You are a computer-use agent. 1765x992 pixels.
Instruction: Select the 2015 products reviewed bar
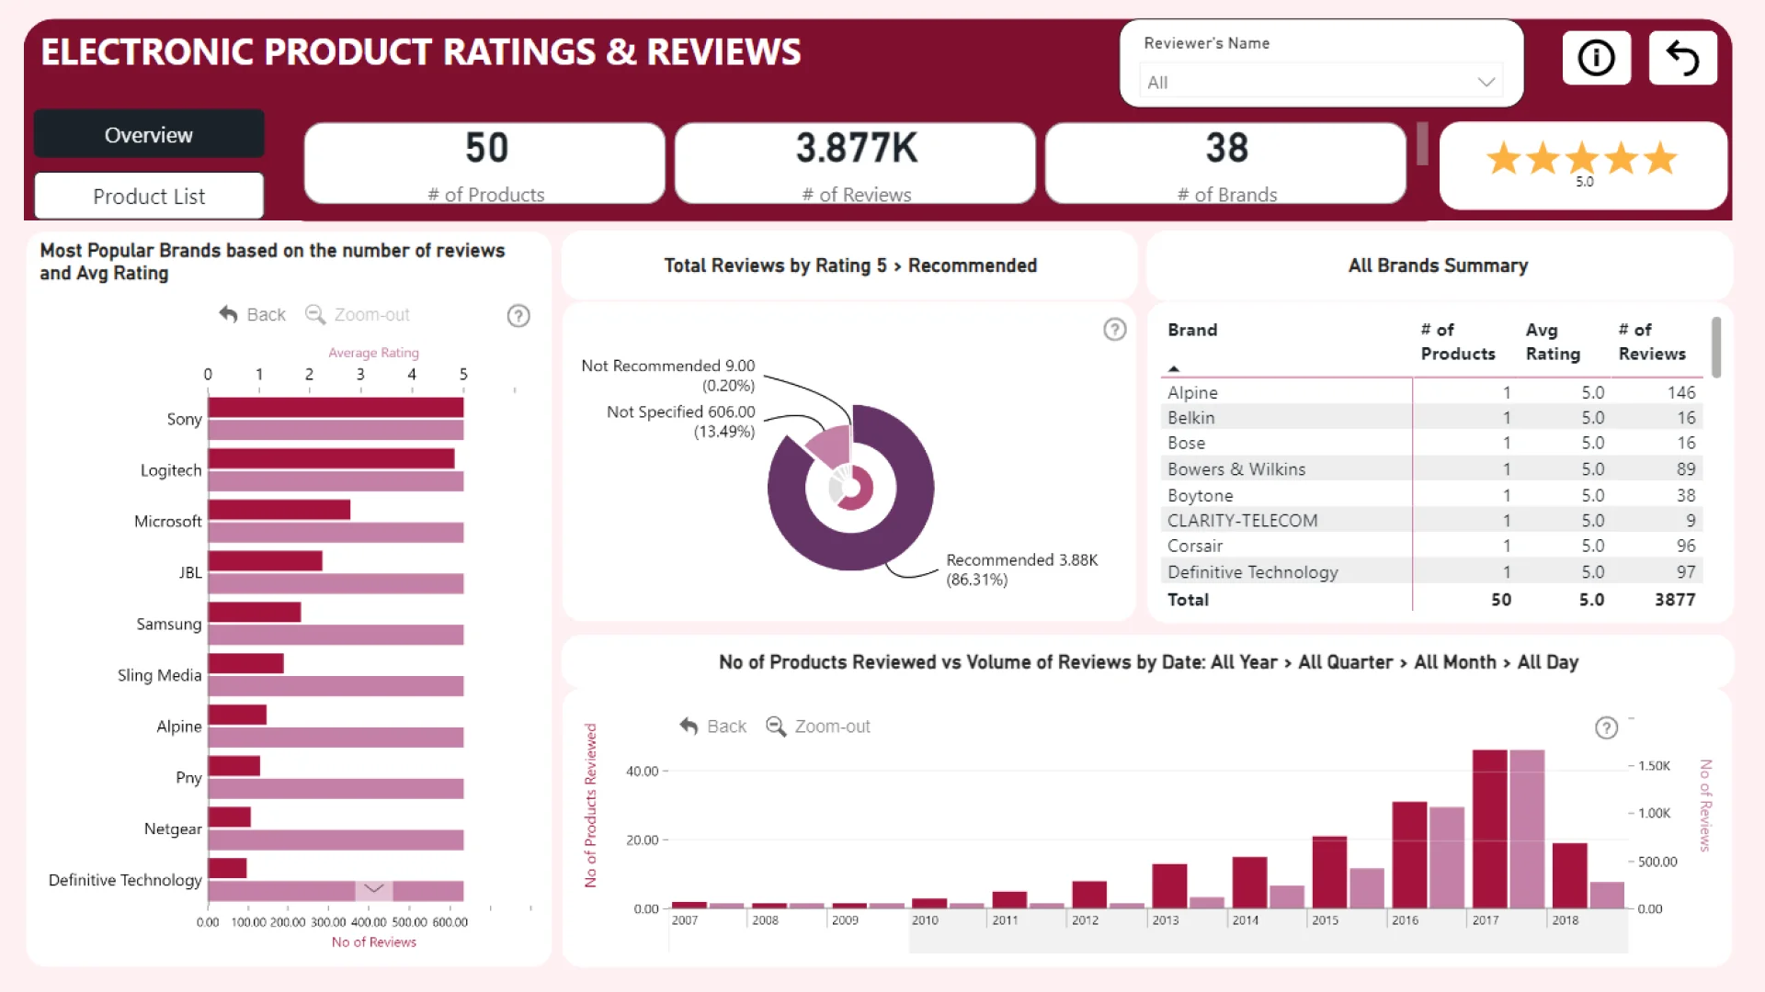click(x=1329, y=872)
